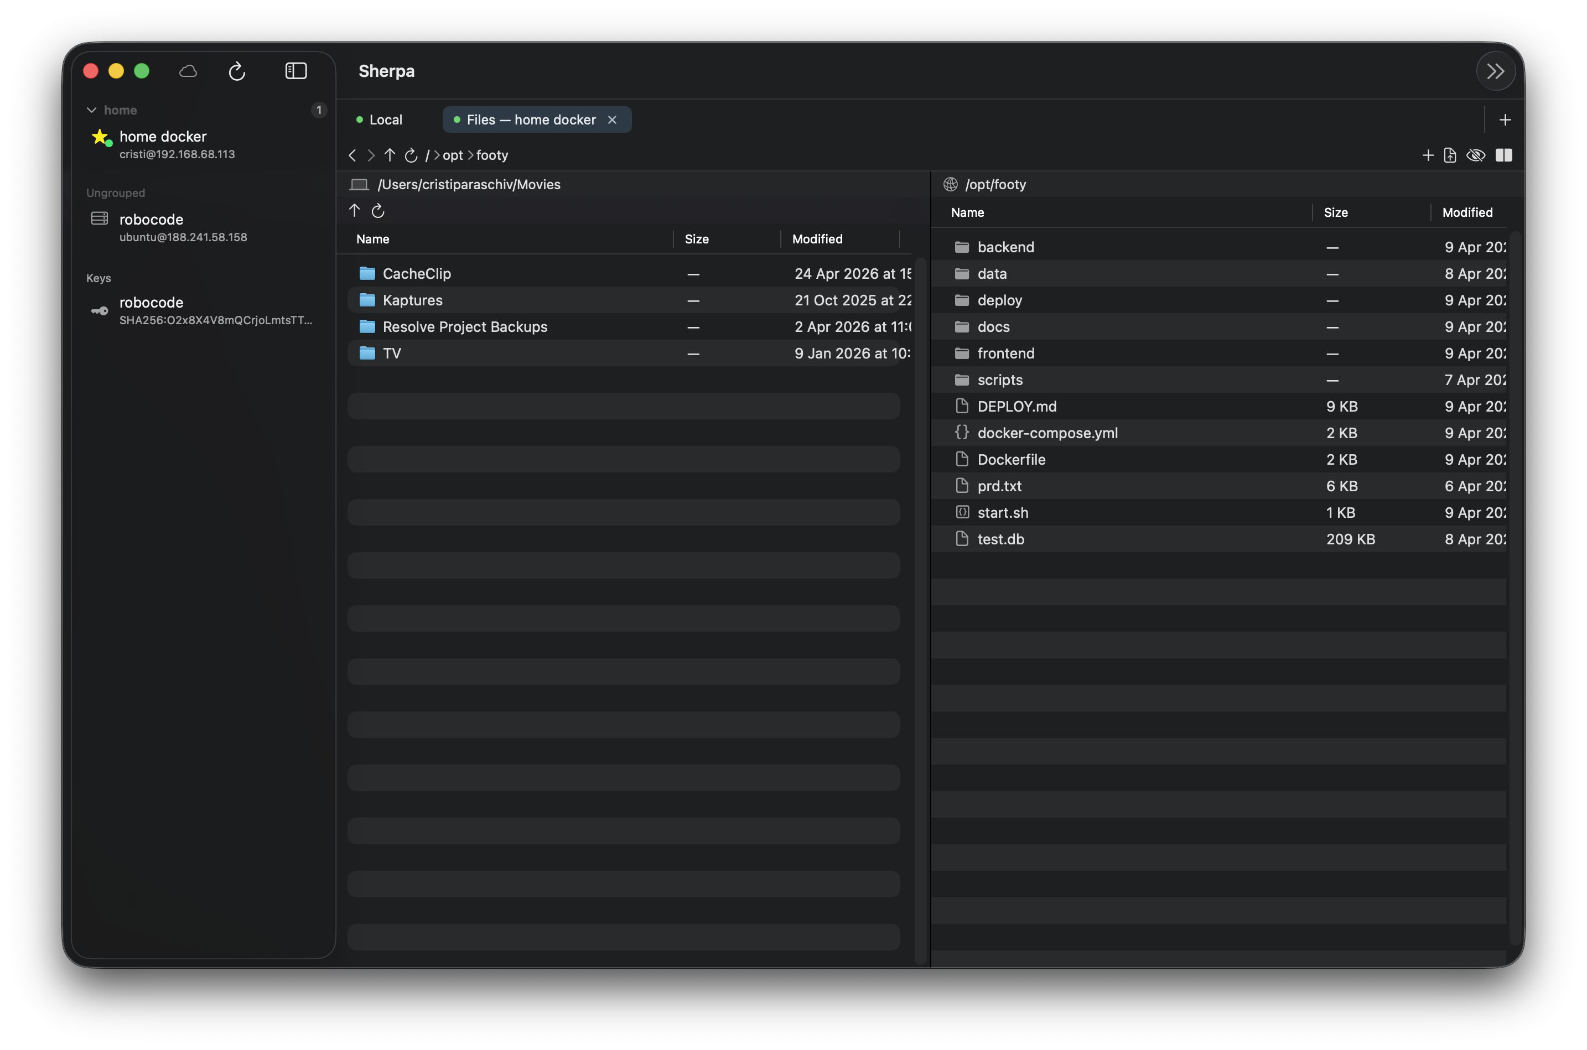This screenshot has width=1587, height=1050.
Task: Create a new file with document icon
Action: (x=1450, y=155)
